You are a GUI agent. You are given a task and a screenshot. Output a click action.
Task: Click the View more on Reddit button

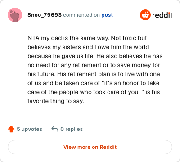[90, 147]
